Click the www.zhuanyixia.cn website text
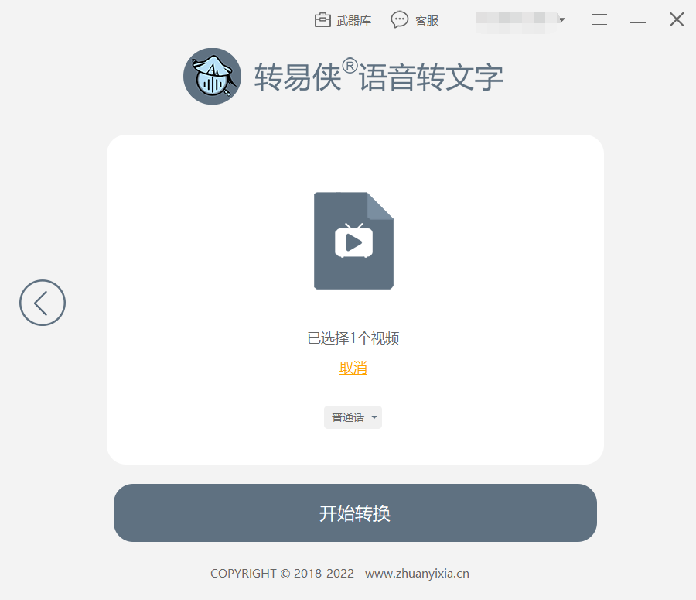Screen dimensions: 696x600 [417, 574]
